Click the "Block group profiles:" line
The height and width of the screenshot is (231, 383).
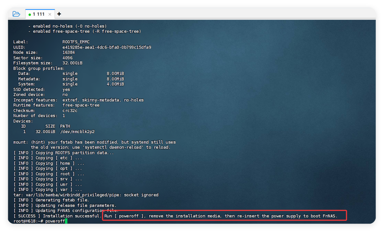(39, 68)
